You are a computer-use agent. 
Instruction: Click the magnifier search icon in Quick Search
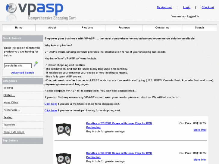pos(36,64)
